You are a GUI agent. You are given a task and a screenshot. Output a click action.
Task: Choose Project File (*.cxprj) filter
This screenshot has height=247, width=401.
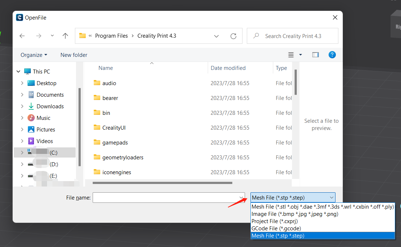coord(323,221)
